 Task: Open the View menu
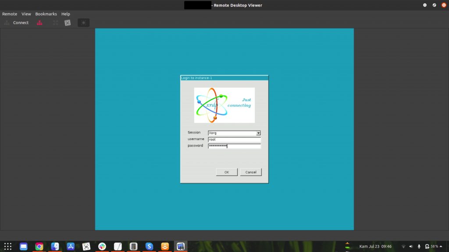[26, 14]
